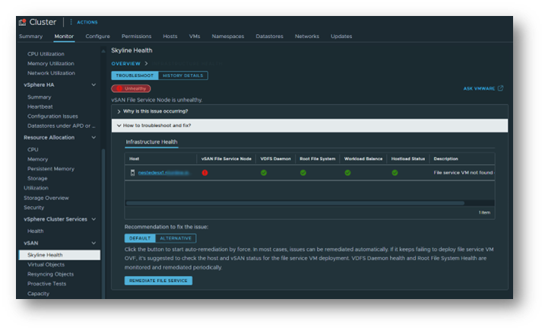Collapse the Resource Allocation section
The height and width of the screenshot is (331, 545).
[93, 138]
